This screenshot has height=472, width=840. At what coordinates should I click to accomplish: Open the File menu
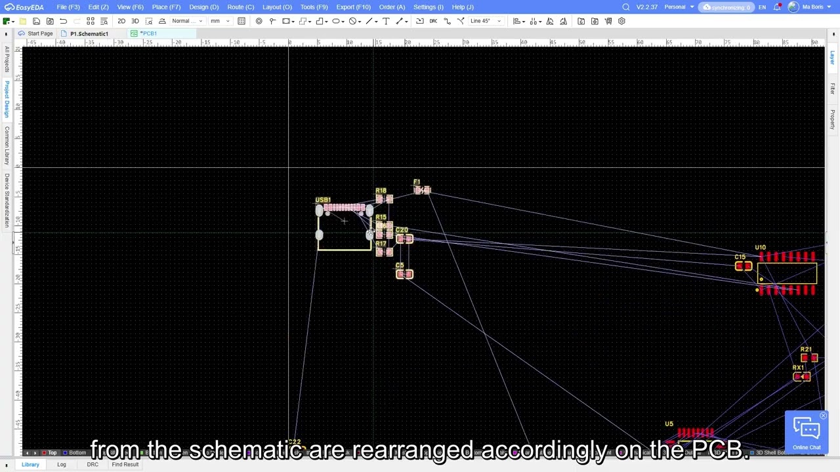(x=68, y=7)
